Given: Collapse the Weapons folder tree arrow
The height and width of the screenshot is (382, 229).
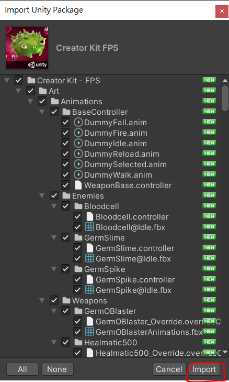Looking at the screenshot, I should 42,300.
